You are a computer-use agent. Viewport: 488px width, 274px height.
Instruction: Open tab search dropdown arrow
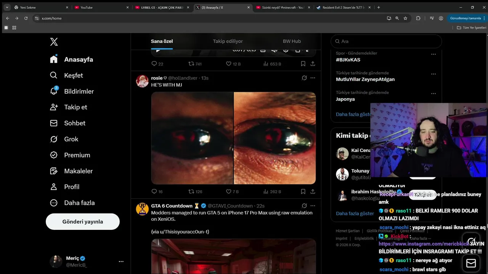pyautogui.click(x=7, y=7)
